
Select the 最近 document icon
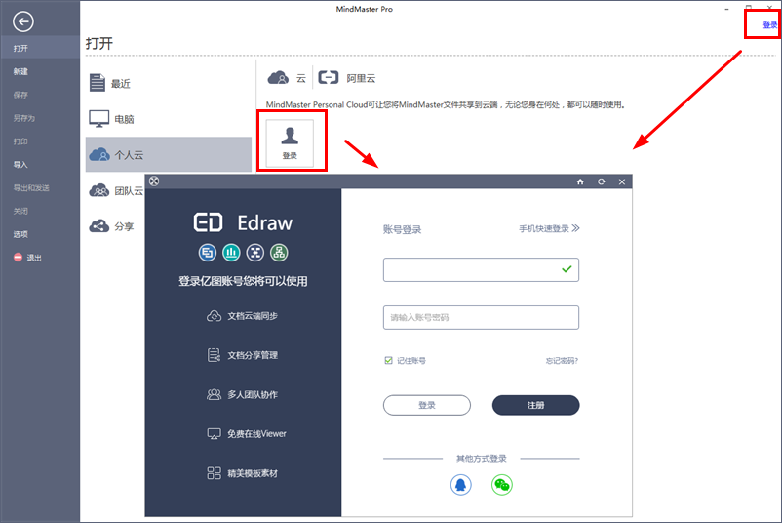(98, 83)
